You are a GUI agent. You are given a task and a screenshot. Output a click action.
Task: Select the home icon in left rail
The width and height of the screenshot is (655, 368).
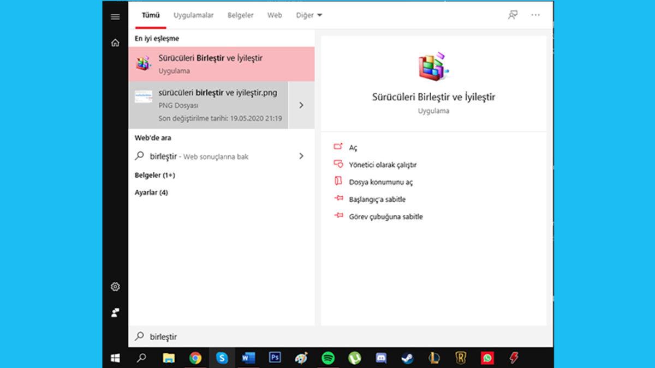click(x=115, y=42)
